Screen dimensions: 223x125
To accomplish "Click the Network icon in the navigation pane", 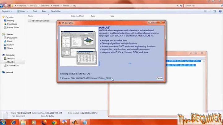I will pos(3,72).
